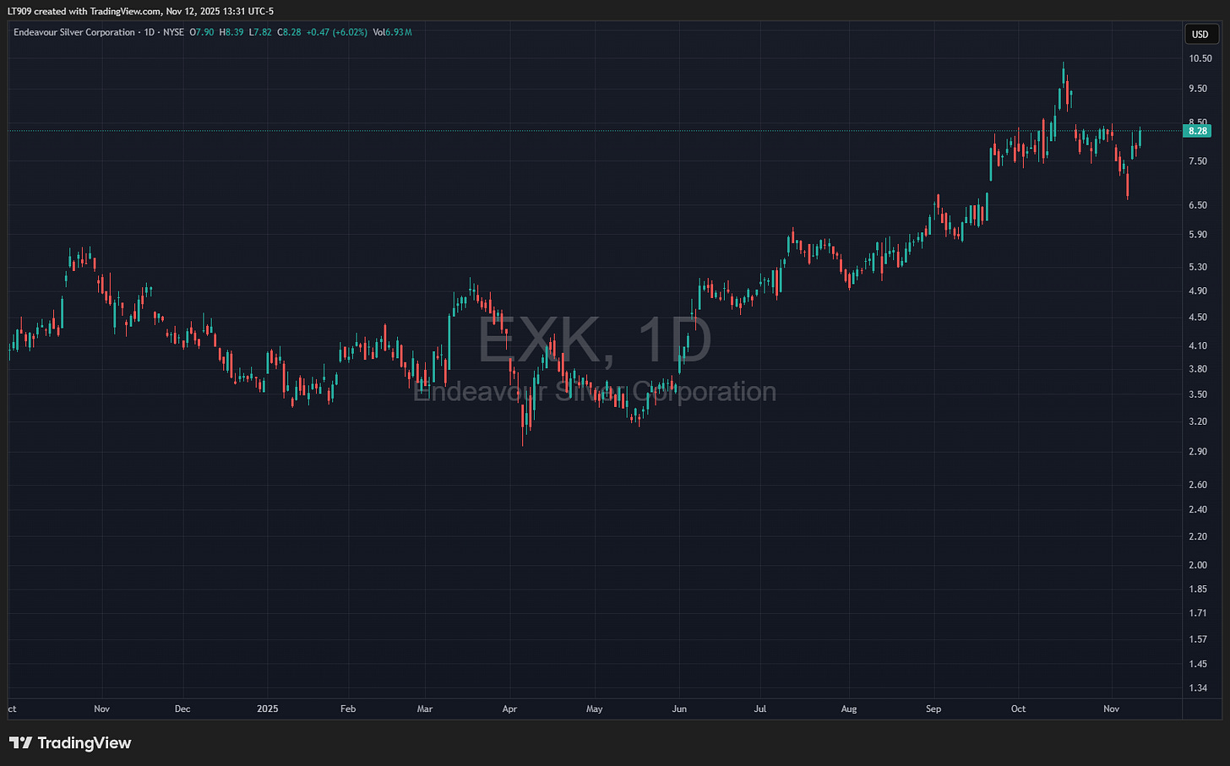Click the 5.30 price axis label

click(1198, 267)
